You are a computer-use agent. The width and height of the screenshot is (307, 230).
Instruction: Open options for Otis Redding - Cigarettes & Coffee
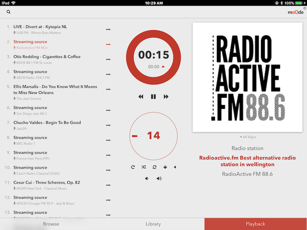click(108, 59)
